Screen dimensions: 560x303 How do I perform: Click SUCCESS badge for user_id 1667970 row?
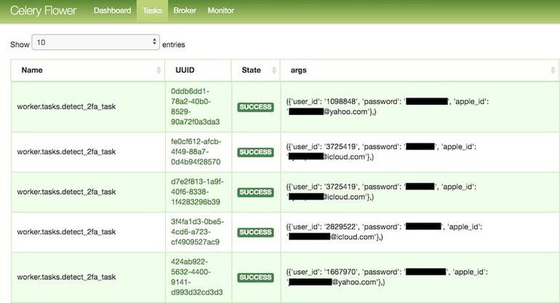[256, 277]
